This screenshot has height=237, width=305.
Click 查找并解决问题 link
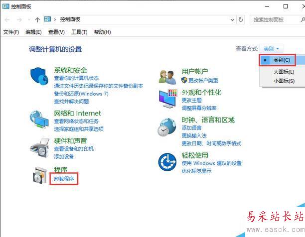(71, 102)
